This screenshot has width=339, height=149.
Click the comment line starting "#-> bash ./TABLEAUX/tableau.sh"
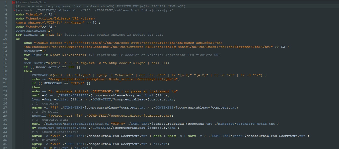(95, 10)
